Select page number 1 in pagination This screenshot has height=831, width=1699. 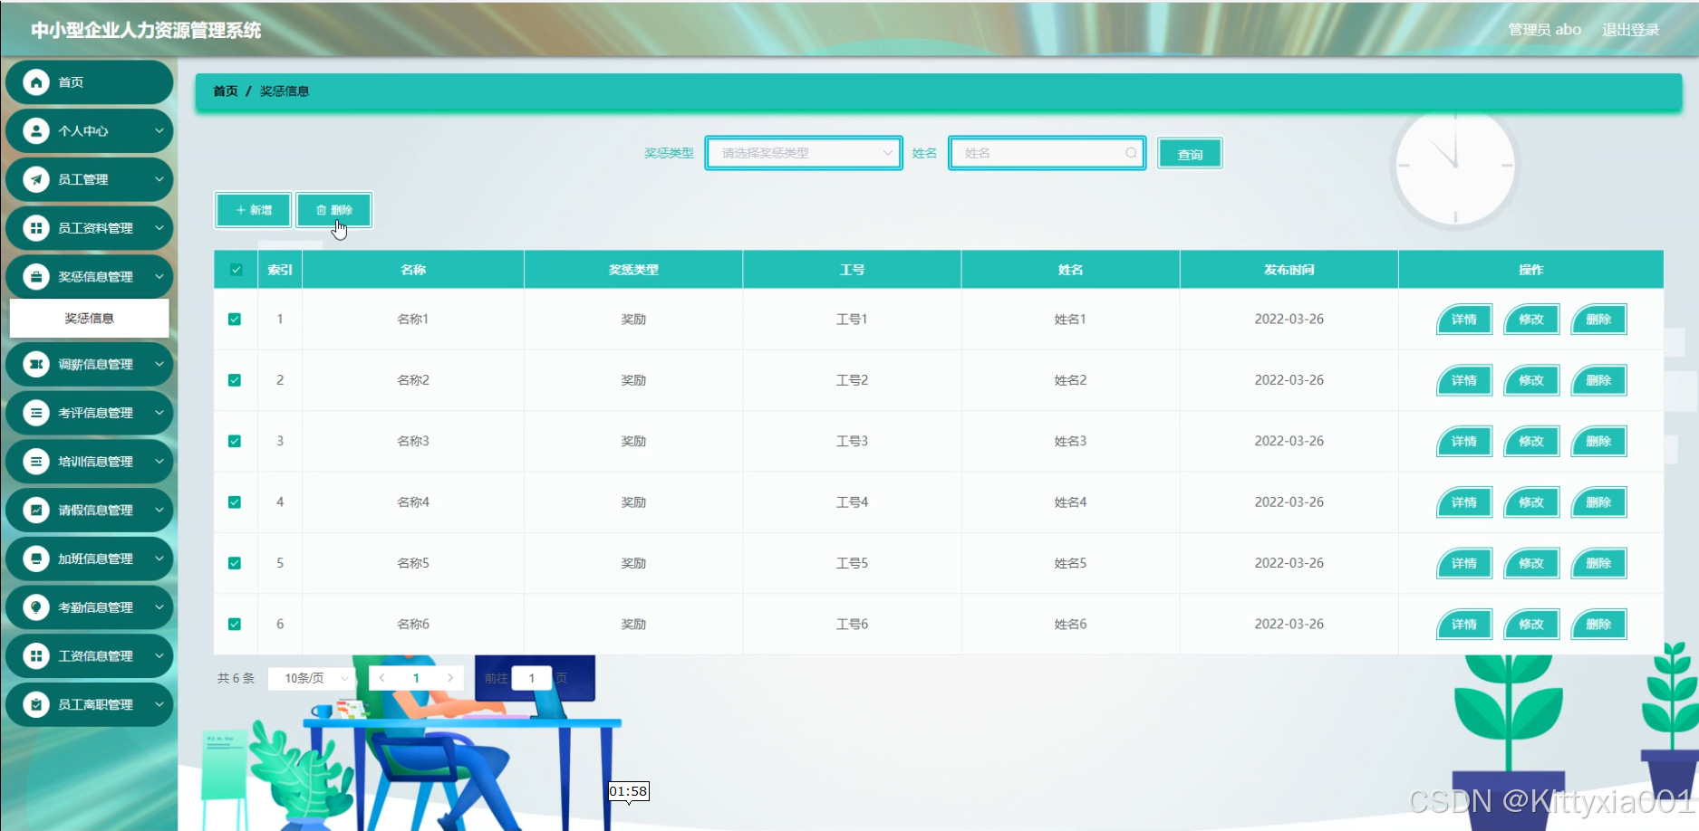pos(416,678)
